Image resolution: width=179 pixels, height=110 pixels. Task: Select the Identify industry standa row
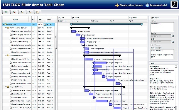click(28, 38)
